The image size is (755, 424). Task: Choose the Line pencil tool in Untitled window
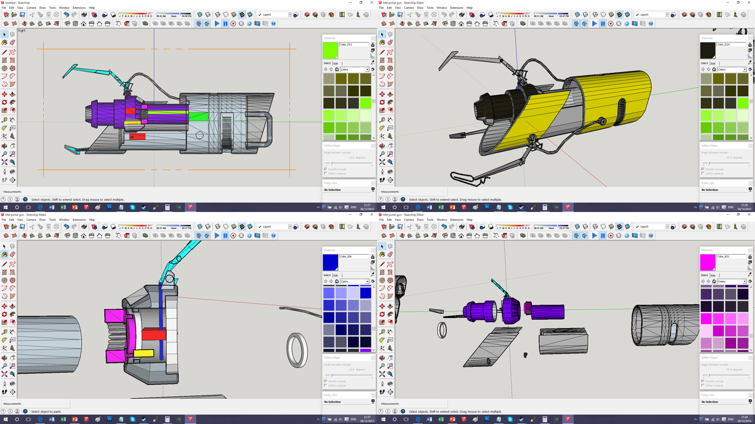pyautogui.click(x=5, y=52)
